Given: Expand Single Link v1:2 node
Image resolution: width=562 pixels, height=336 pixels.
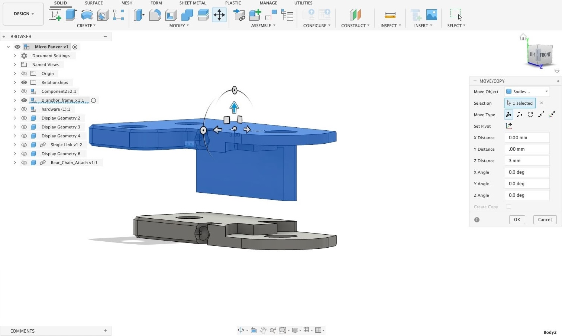Looking at the screenshot, I should click(15, 145).
